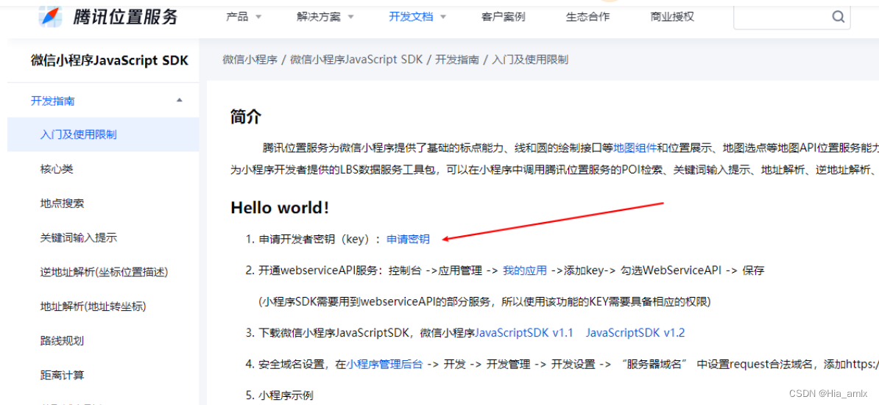The image size is (879, 405).
Task: Open 商业授权 in top navigation
Action: [x=672, y=17]
